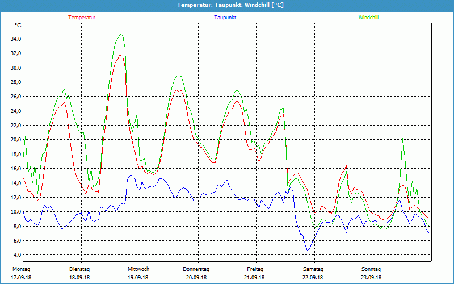Click the blue Taupunkt legend label
454x284 pixels.
225,18
